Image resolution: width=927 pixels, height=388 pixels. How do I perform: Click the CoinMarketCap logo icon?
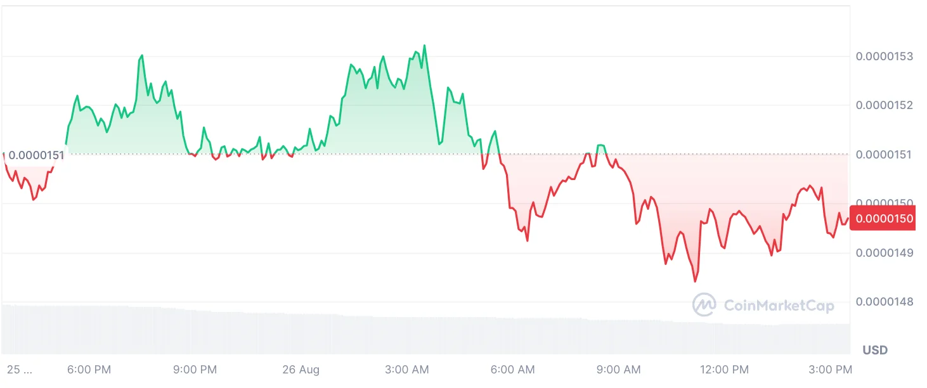tap(704, 305)
